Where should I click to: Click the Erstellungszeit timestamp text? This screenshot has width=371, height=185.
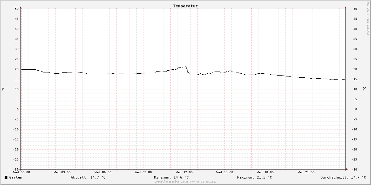[185, 182]
